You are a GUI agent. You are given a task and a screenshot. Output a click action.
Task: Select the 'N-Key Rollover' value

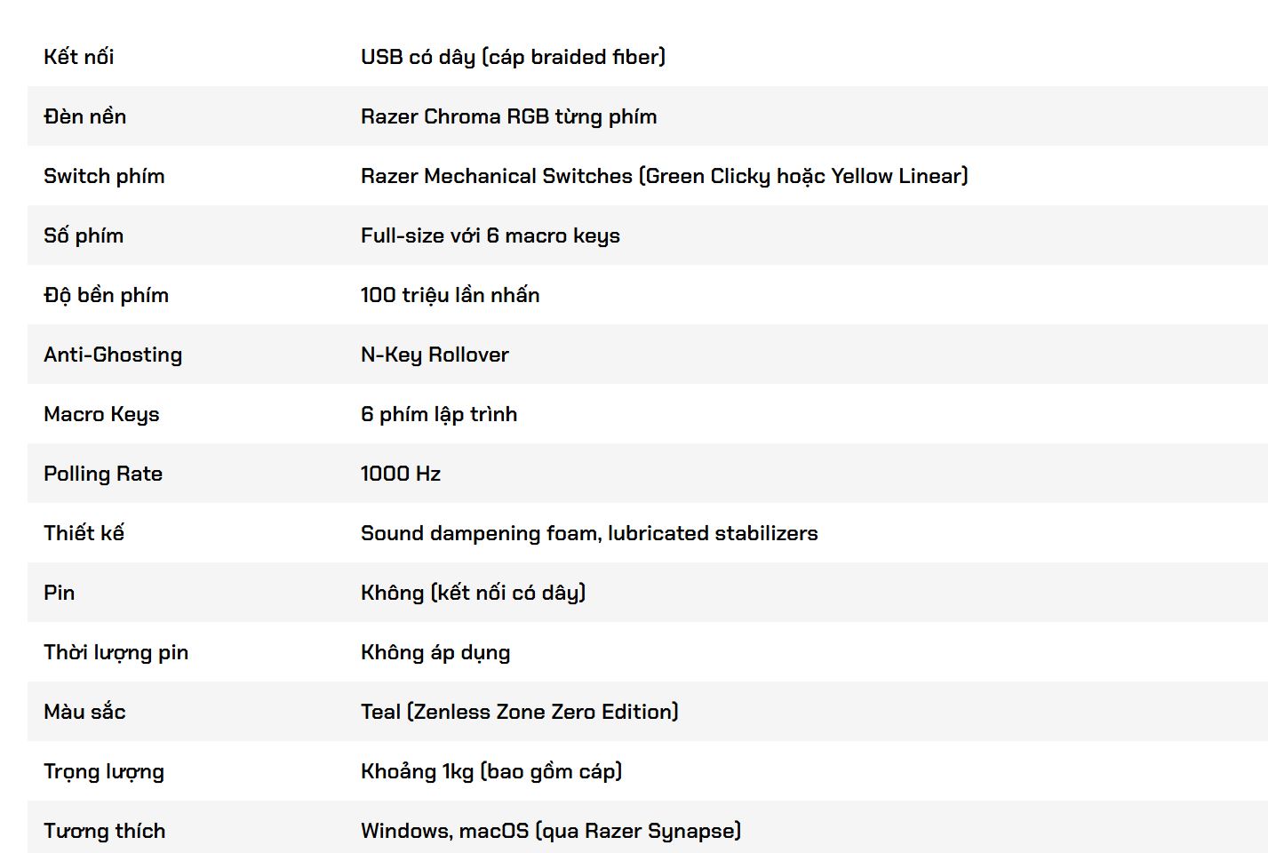(x=435, y=355)
